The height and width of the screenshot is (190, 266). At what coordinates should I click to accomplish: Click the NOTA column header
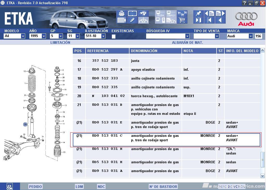199,51
